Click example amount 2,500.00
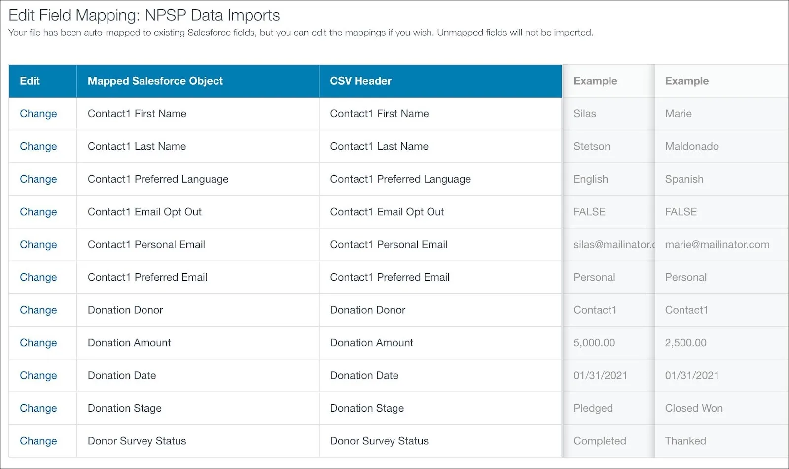The height and width of the screenshot is (469, 789). (685, 343)
